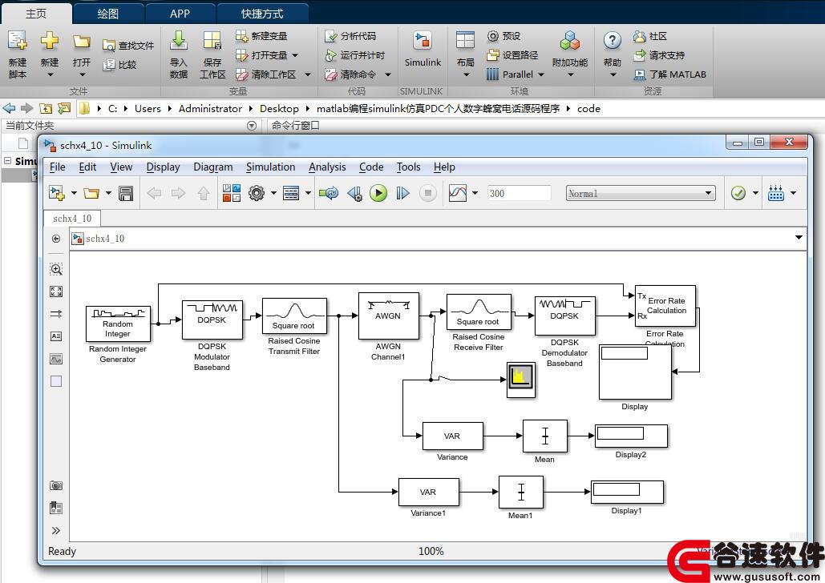
Task: Take a screenshot with camera icon
Action: pos(56,486)
